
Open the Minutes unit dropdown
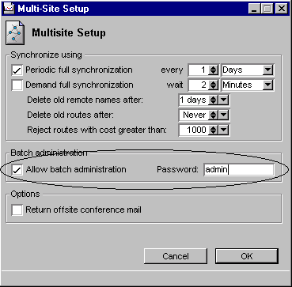tap(267, 85)
